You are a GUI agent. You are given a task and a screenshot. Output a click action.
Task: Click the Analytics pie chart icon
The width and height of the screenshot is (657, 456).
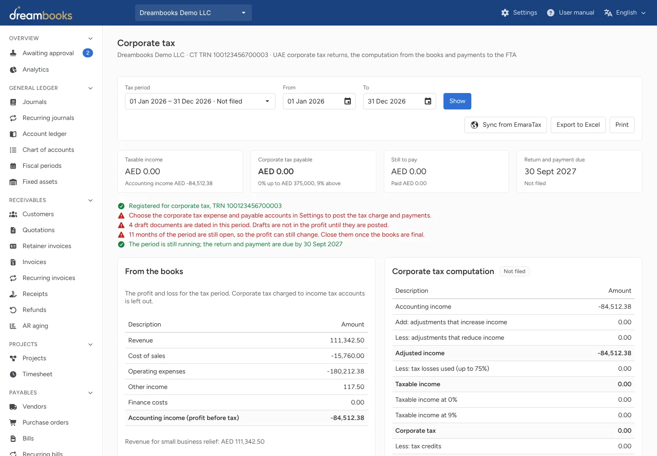tap(13, 69)
